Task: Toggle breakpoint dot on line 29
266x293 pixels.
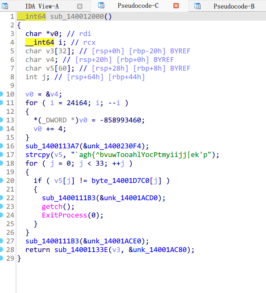Action: (1, 258)
